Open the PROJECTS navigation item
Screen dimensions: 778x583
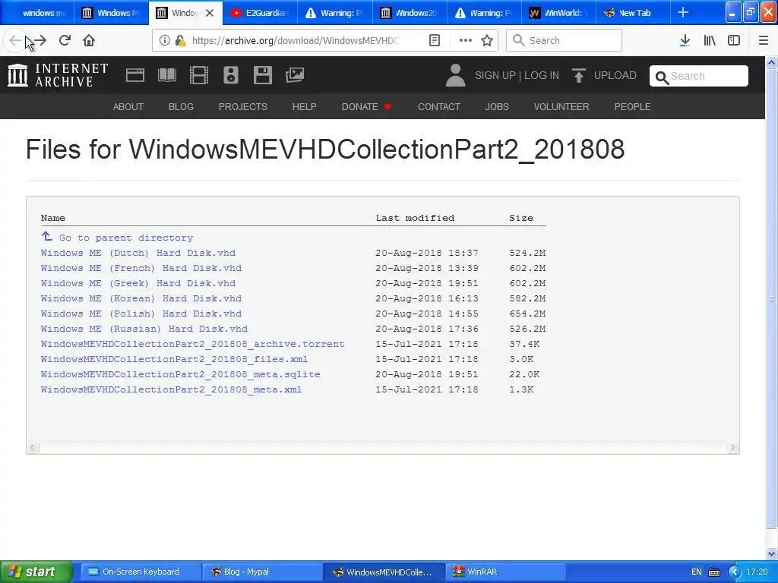tap(242, 106)
